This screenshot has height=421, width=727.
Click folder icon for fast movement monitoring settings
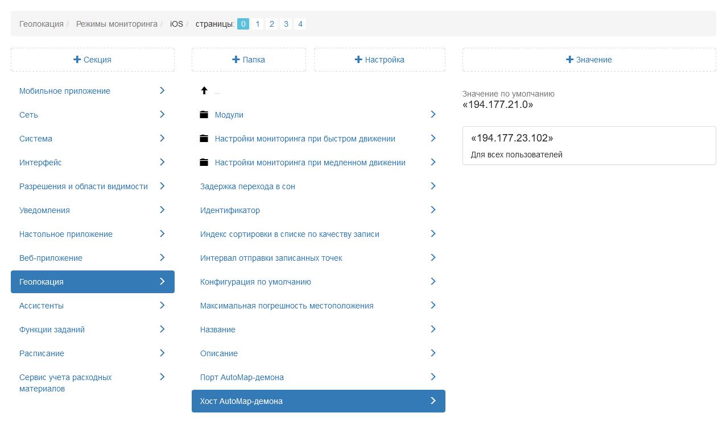tap(204, 139)
